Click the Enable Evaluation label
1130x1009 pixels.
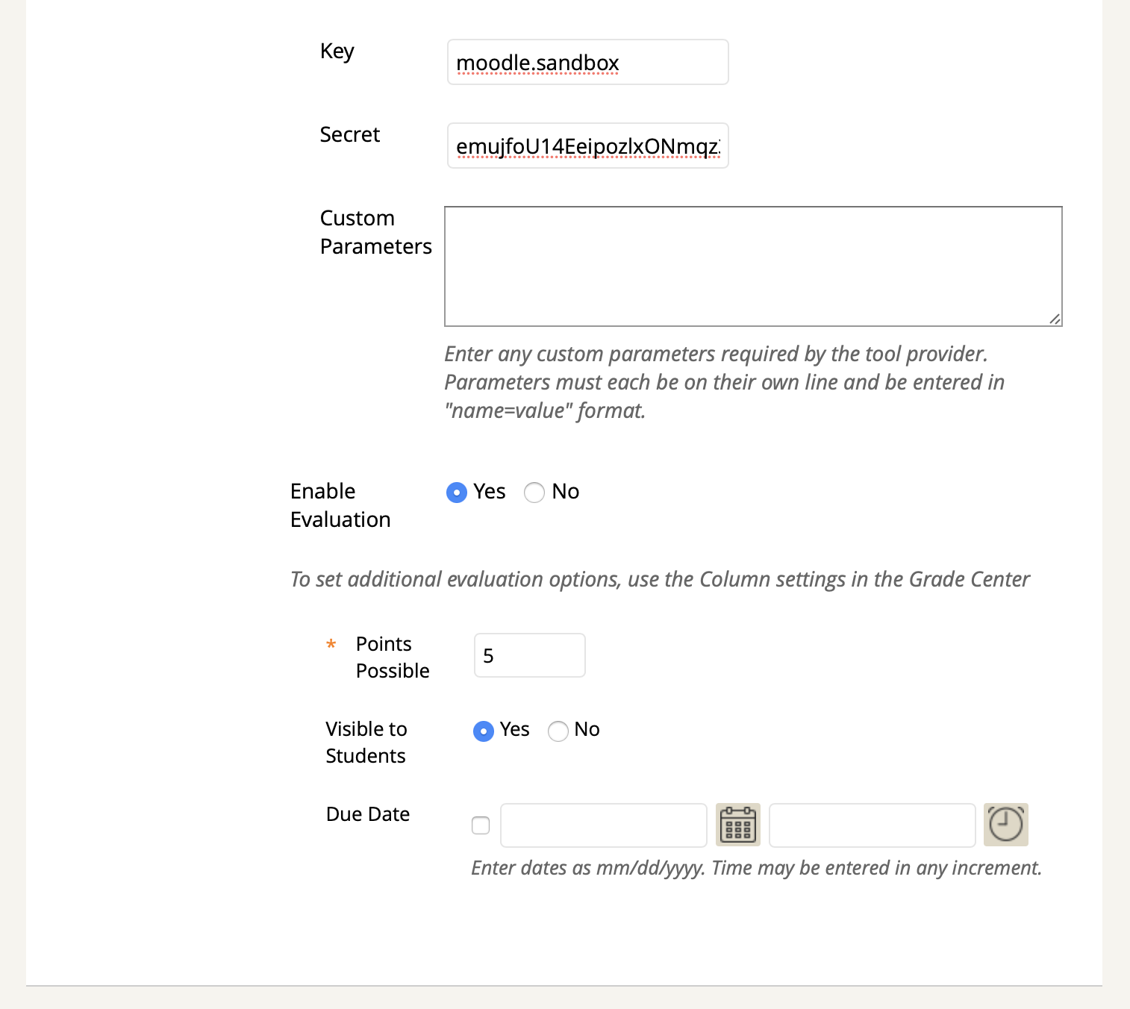pos(340,505)
